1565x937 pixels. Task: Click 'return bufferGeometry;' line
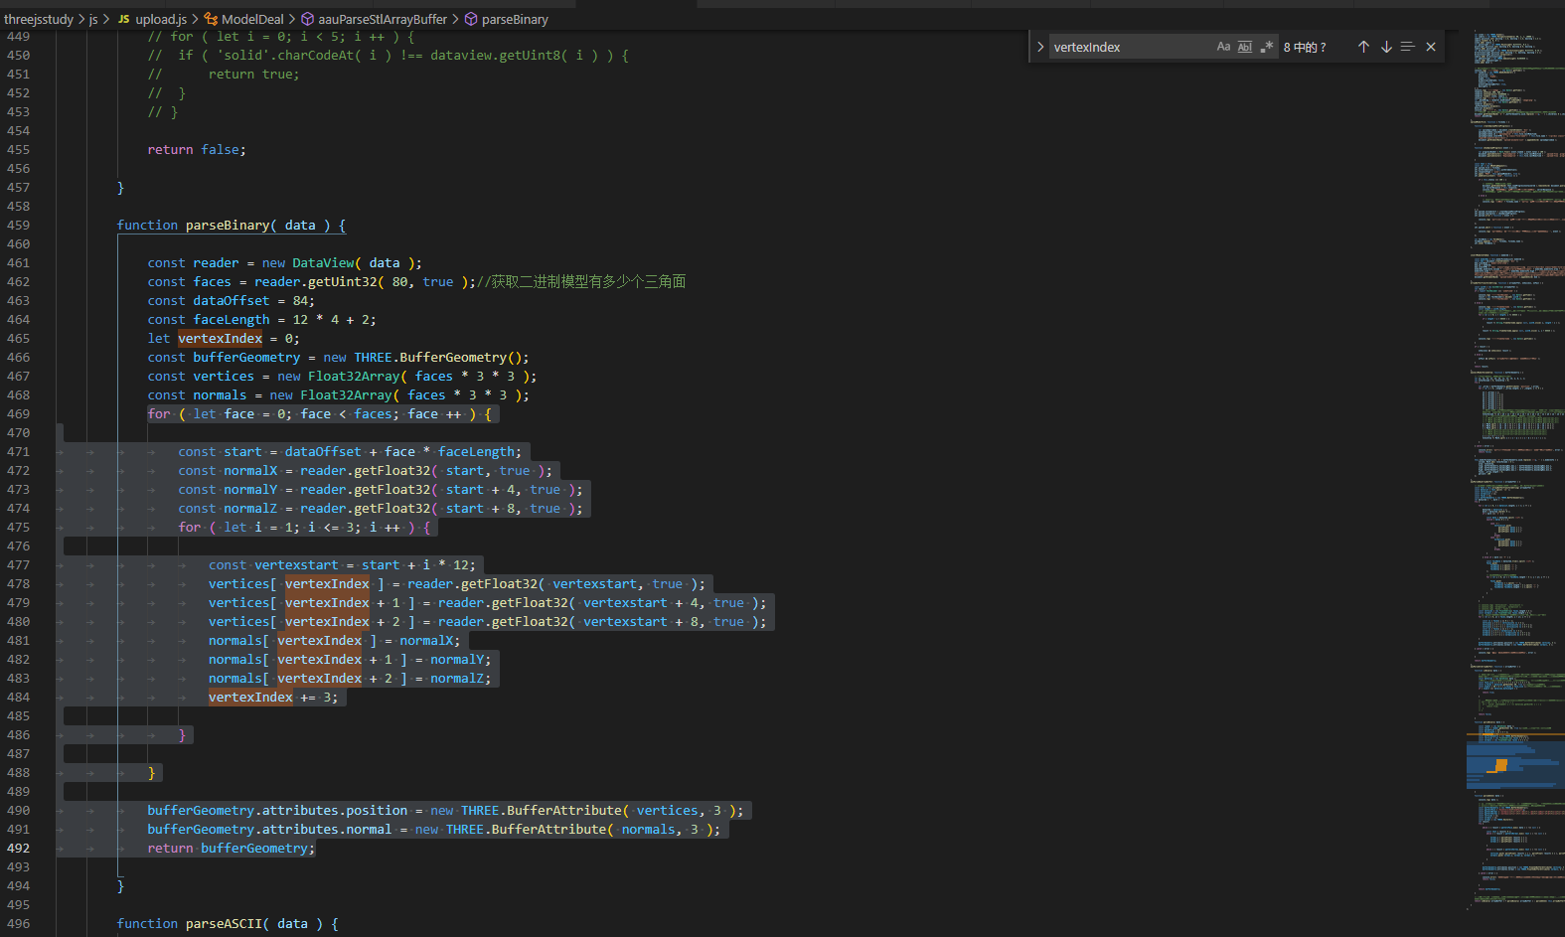(232, 848)
